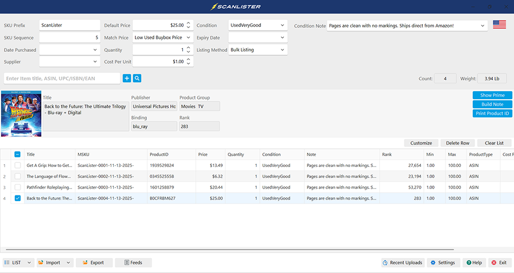
Task: Click Delete Row button
Action: tap(457, 143)
